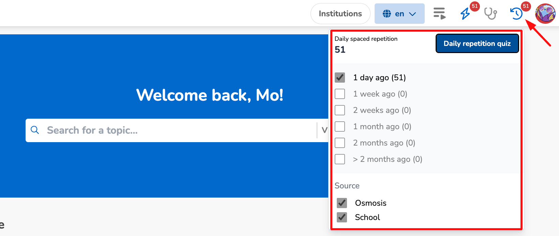
Task: Tick the "1 month ago" checkbox
Action: (340, 127)
